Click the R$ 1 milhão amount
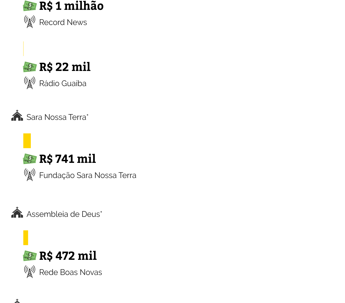 coord(71,6)
